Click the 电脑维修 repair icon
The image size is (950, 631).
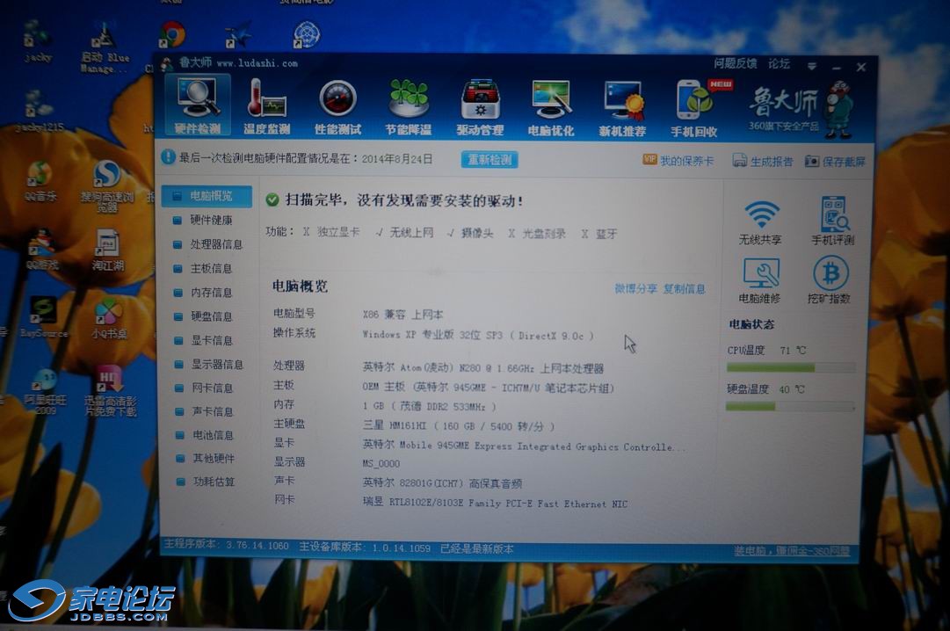760,280
